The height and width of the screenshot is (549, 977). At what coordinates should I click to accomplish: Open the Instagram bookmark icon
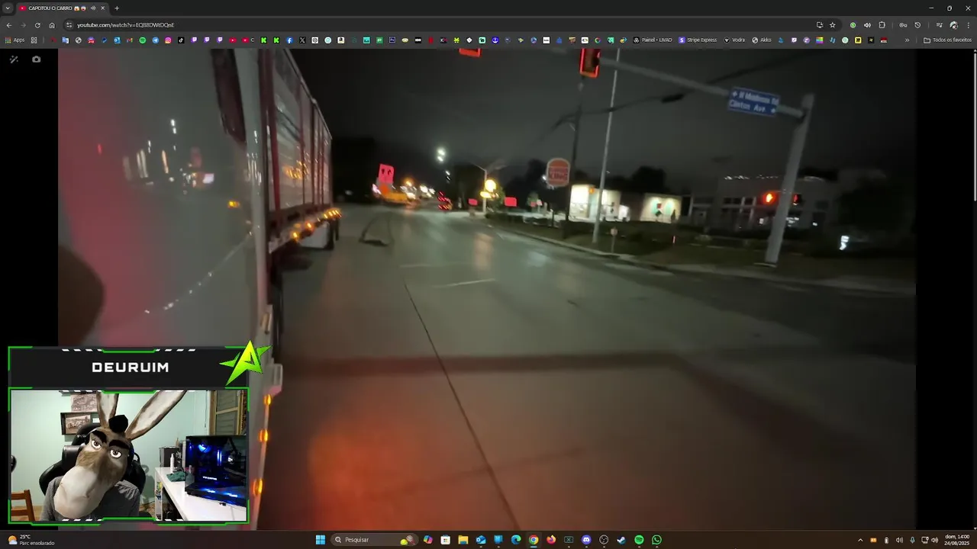click(x=168, y=40)
